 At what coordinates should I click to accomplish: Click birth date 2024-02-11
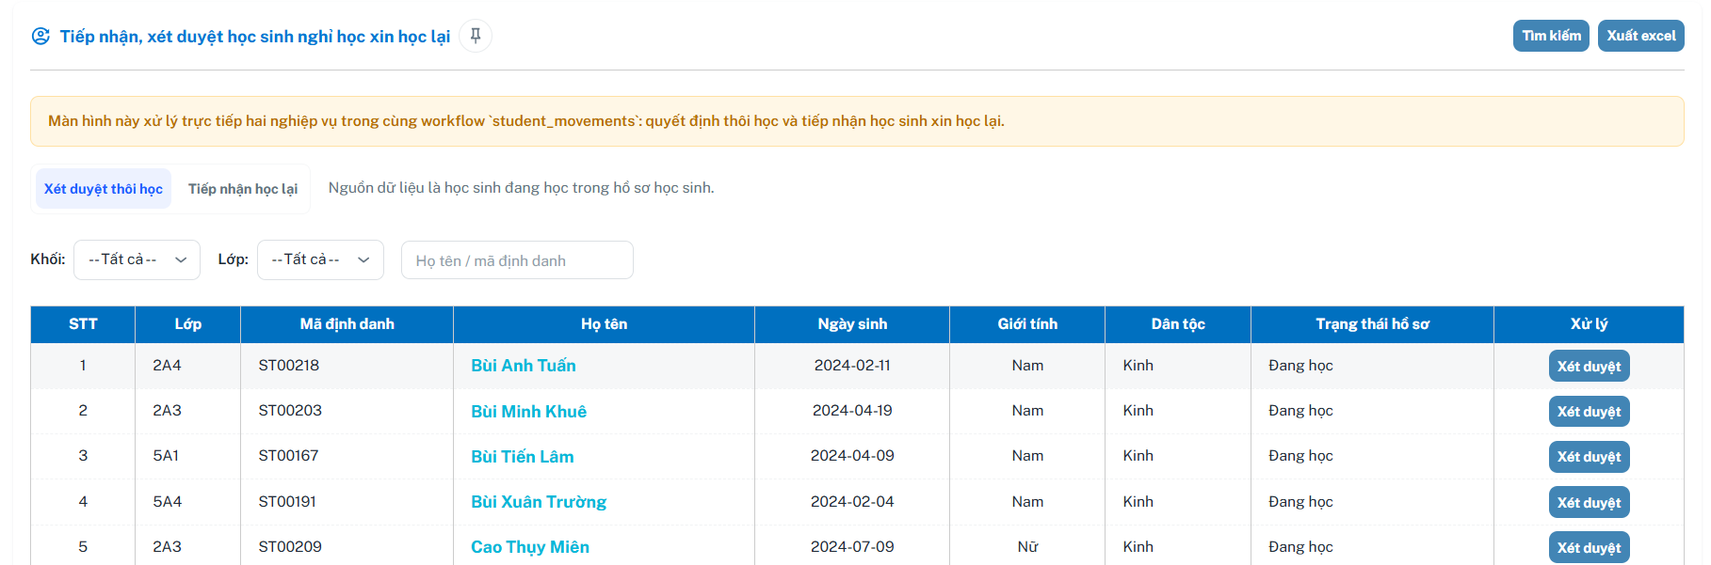pos(852,365)
